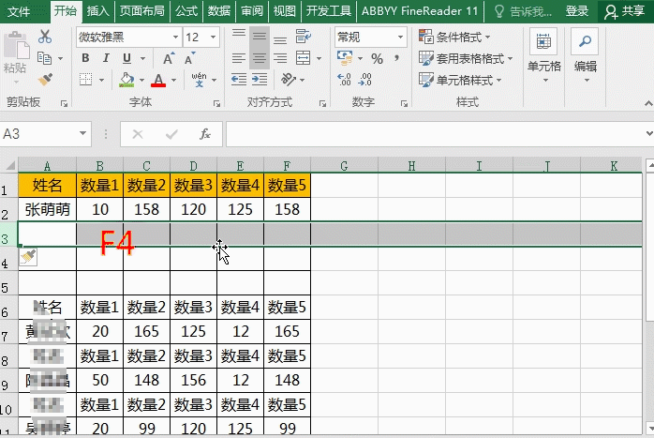This screenshot has height=438, width=654.
Task: Open the 编辑 Editing group button
Action: 586,55
